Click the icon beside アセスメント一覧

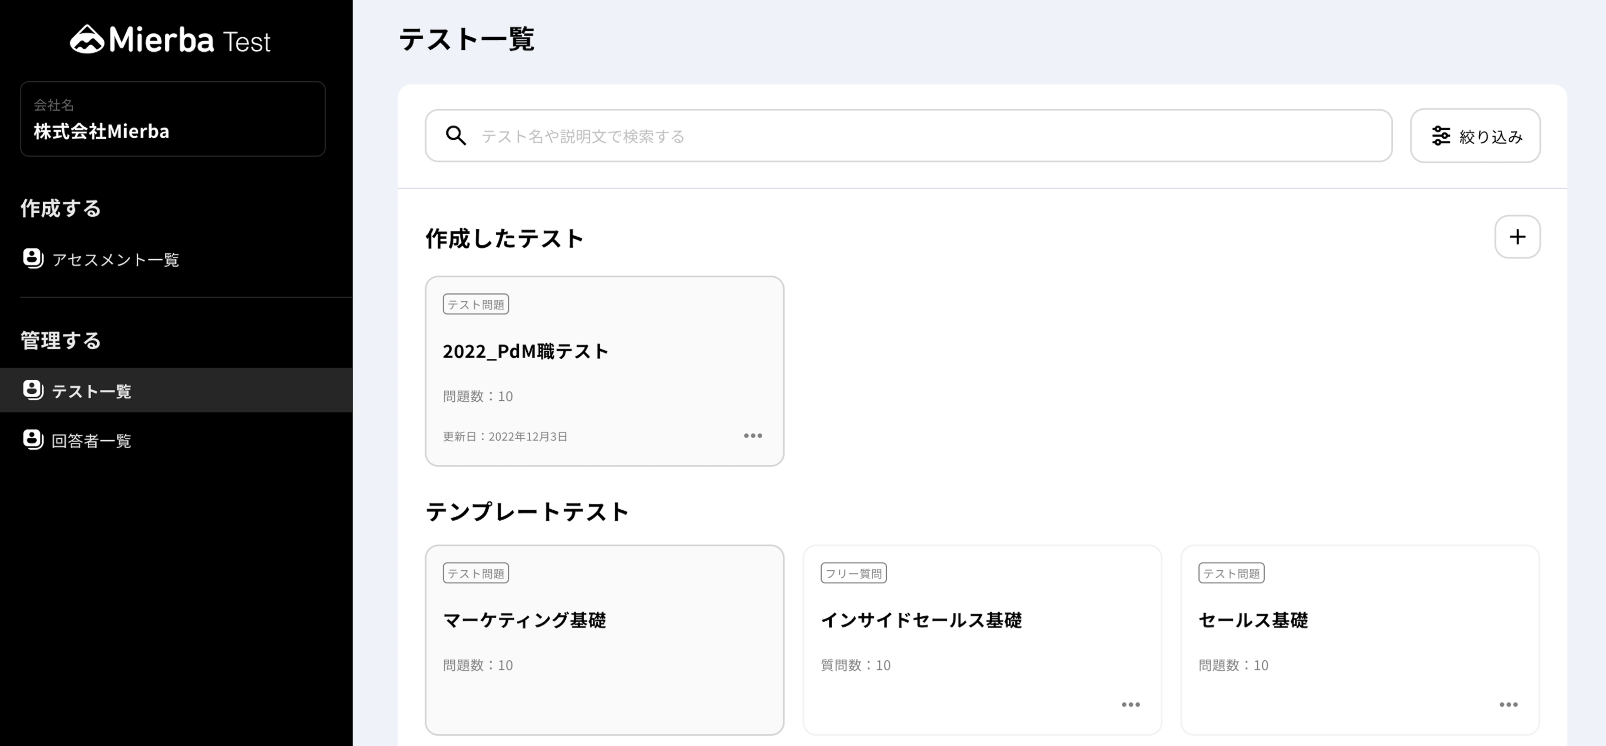pyautogui.click(x=33, y=258)
